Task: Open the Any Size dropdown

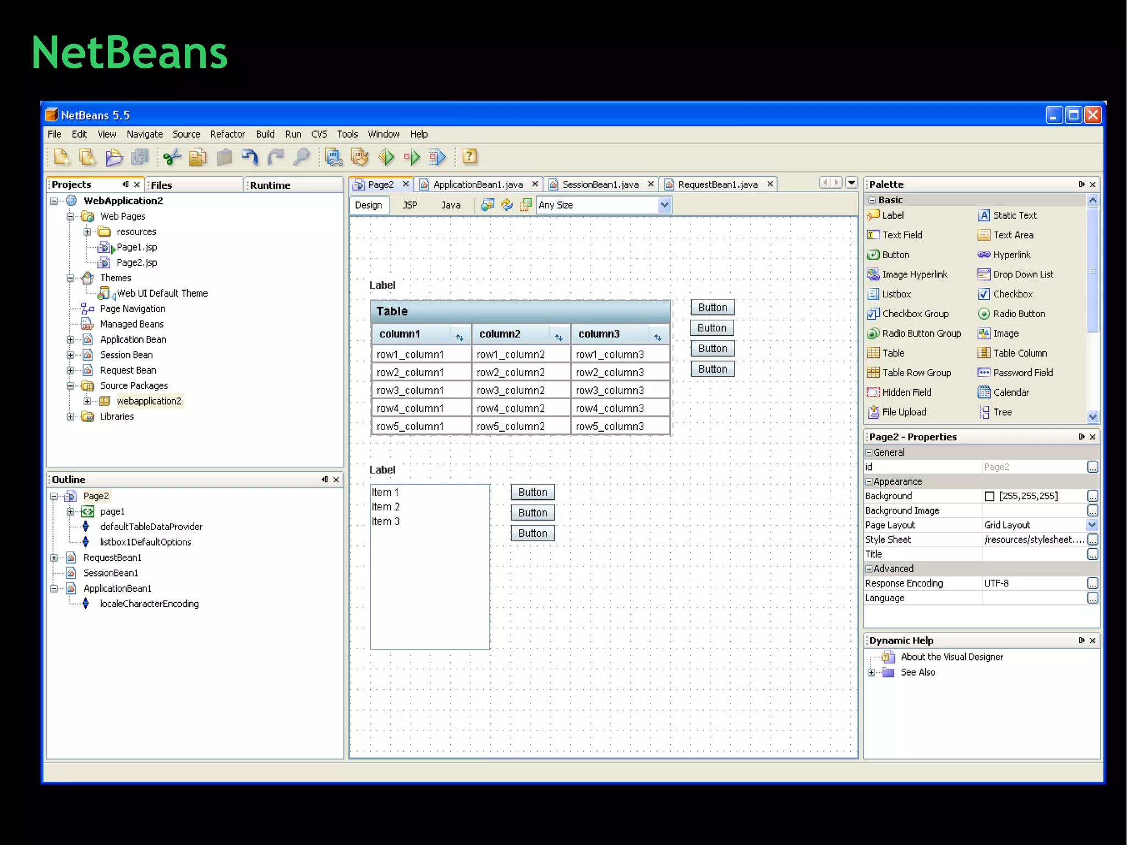Action: pyautogui.click(x=664, y=205)
